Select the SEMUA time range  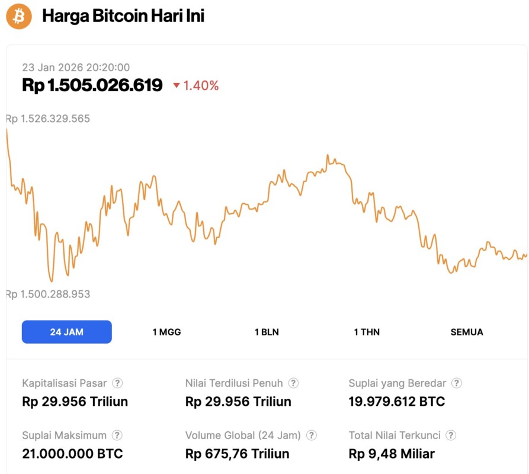pos(467,332)
